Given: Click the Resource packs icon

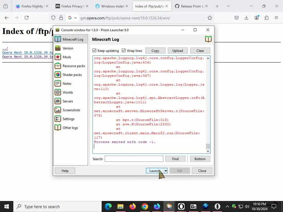Looking at the screenshot, I should [x=58, y=66].
